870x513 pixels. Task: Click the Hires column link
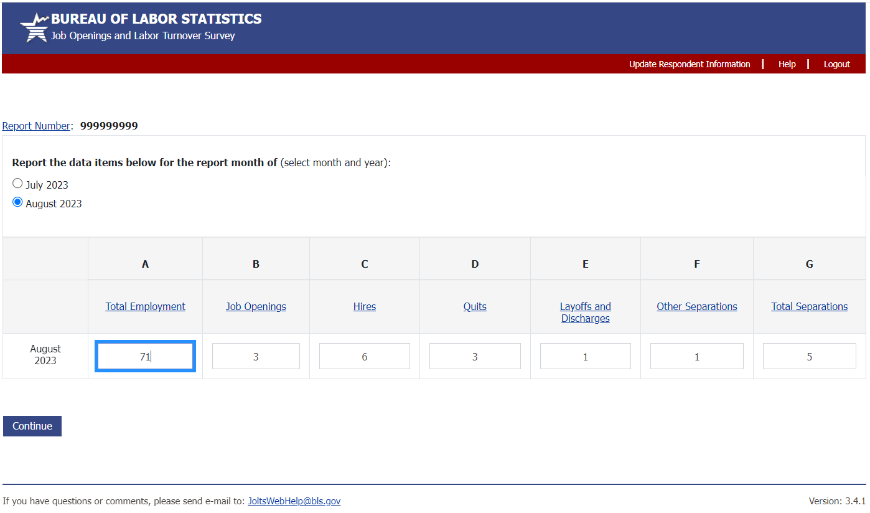tap(365, 306)
